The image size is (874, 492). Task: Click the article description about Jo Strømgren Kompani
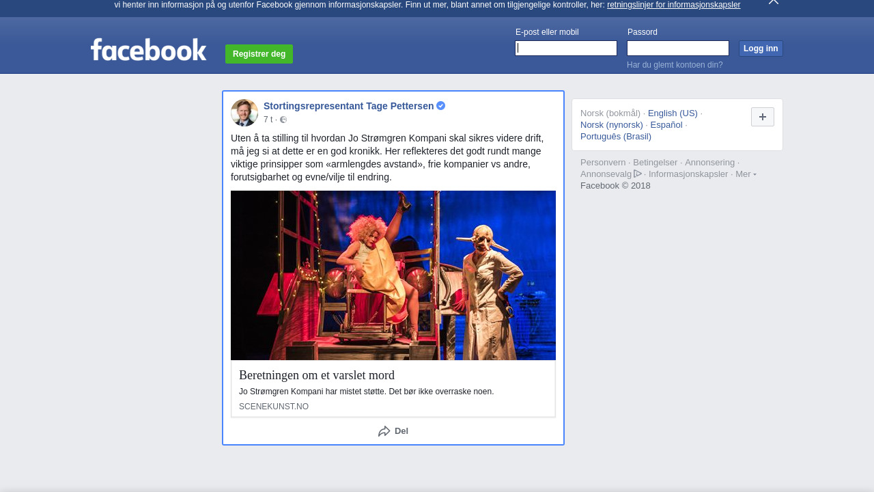(x=366, y=392)
